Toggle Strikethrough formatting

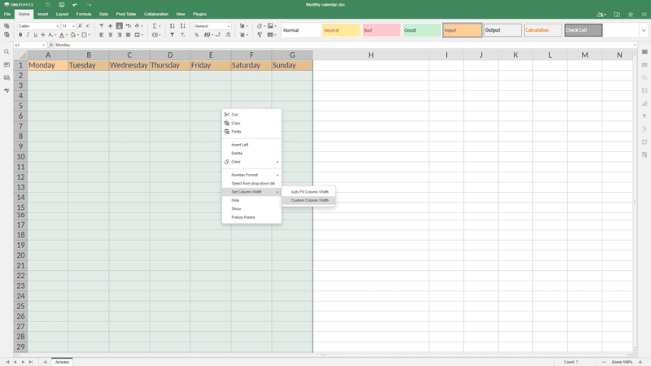pos(43,35)
